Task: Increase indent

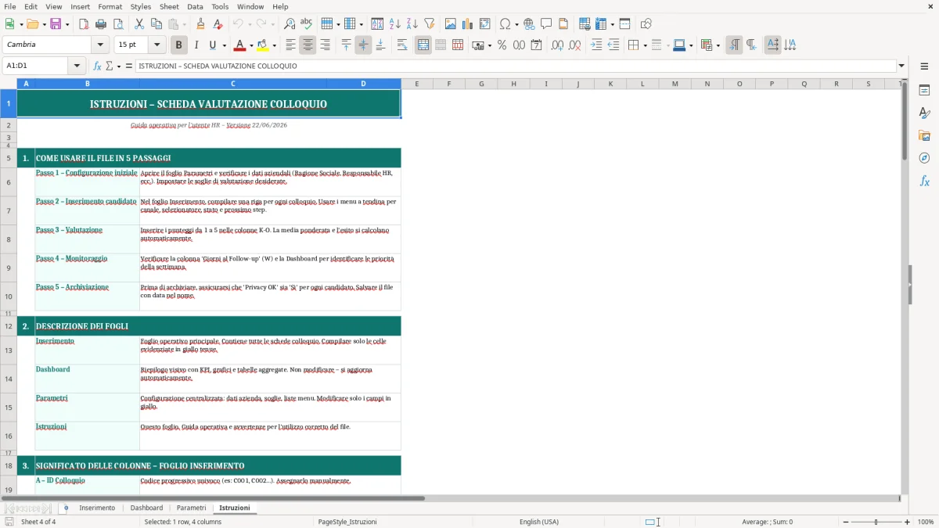Action: click(596, 45)
